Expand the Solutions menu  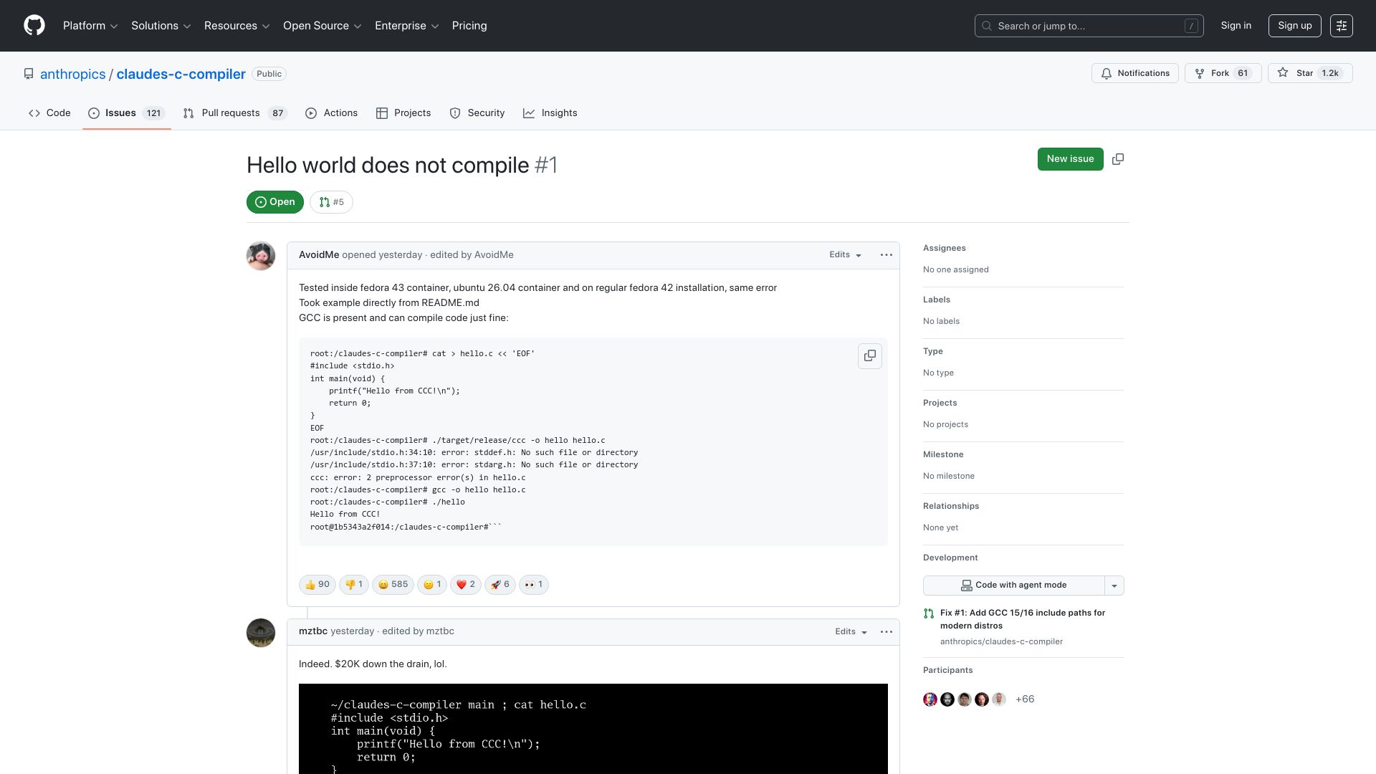tap(161, 26)
